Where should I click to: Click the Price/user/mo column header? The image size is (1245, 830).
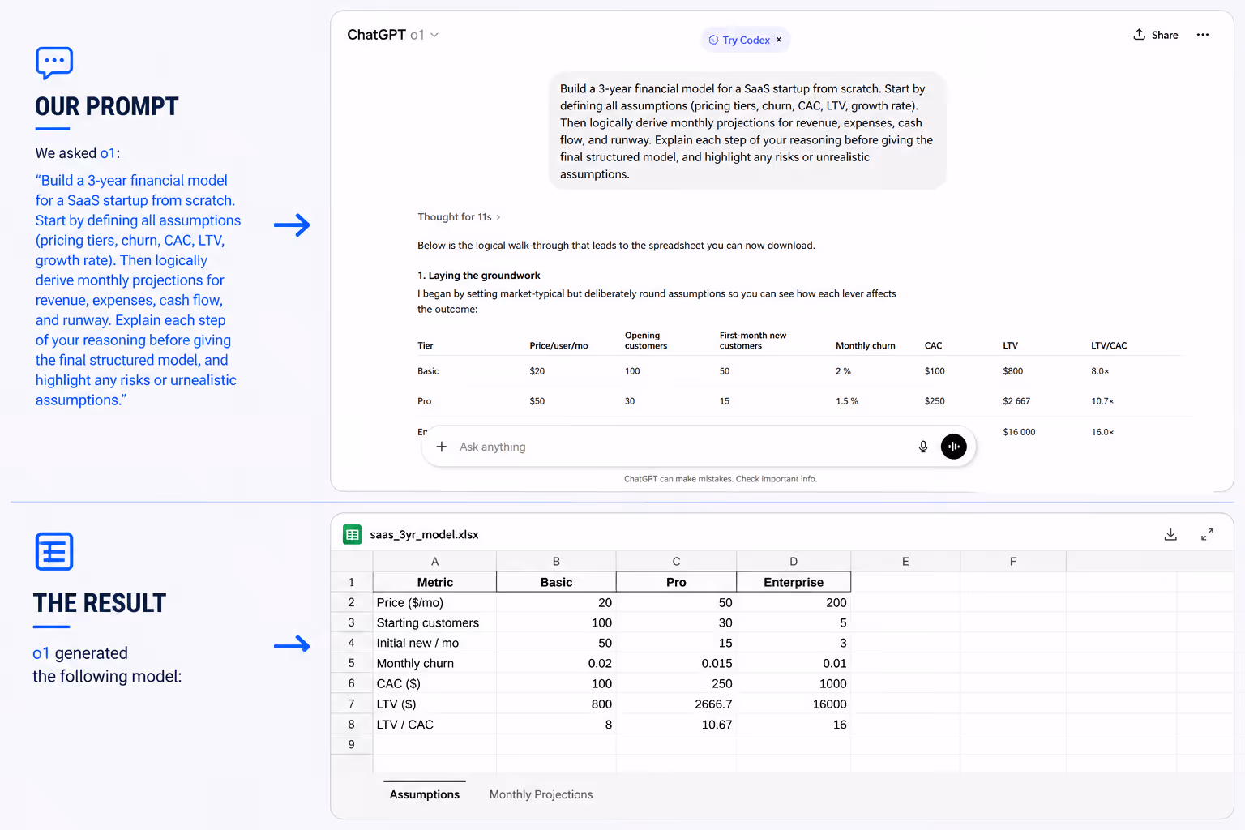[x=558, y=345]
